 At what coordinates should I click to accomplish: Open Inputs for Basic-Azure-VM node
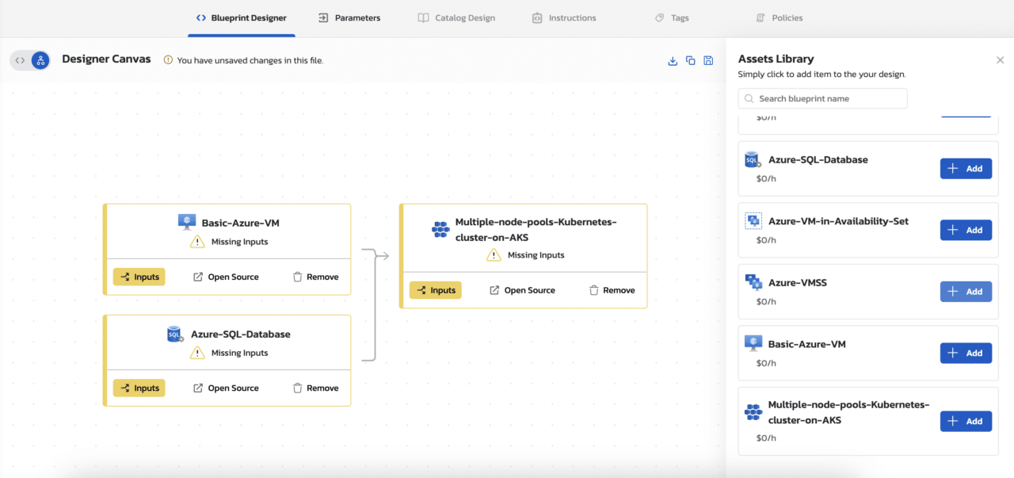(x=139, y=277)
